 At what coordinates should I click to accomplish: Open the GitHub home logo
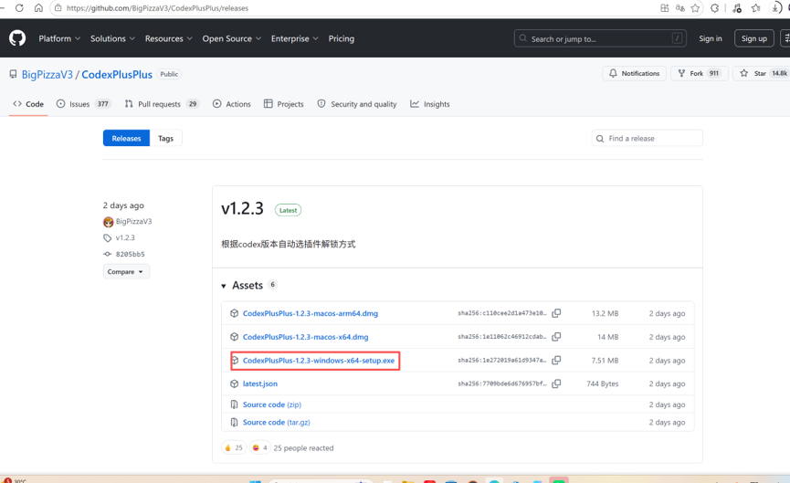[17, 38]
